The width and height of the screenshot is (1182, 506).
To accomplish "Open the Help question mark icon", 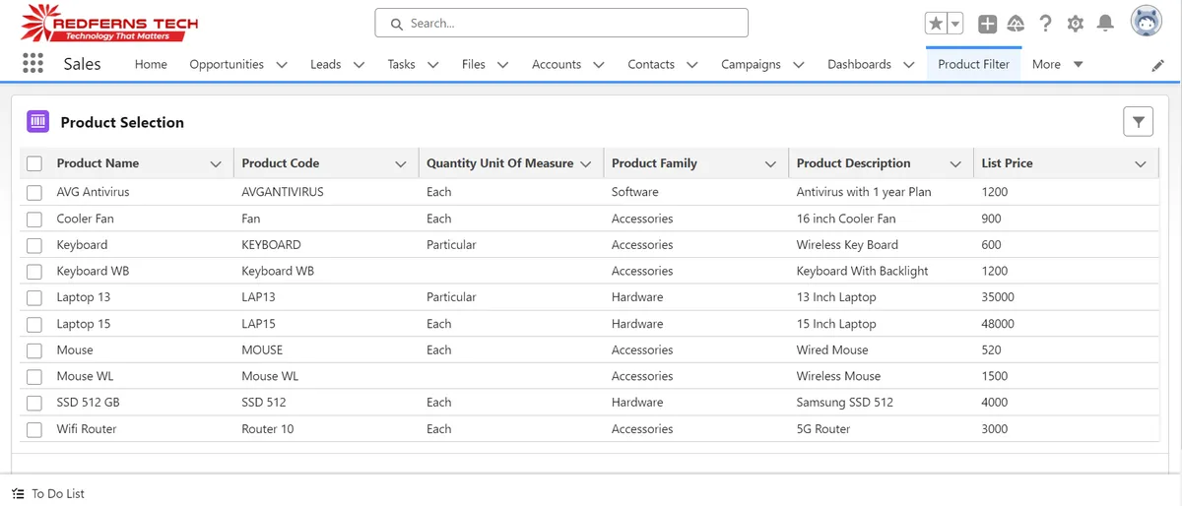I will [x=1045, y=24].
